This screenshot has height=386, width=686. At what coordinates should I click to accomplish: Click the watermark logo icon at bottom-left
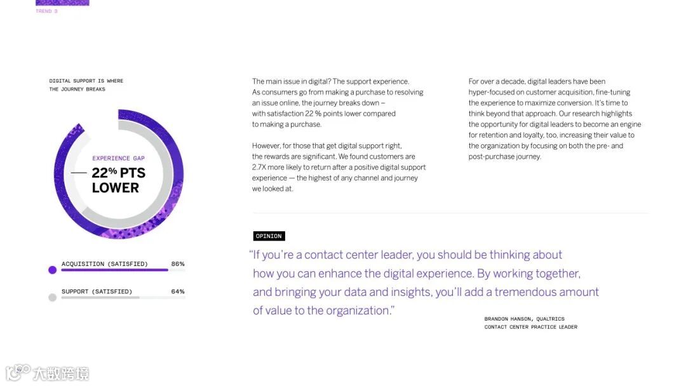coord(18,371)
